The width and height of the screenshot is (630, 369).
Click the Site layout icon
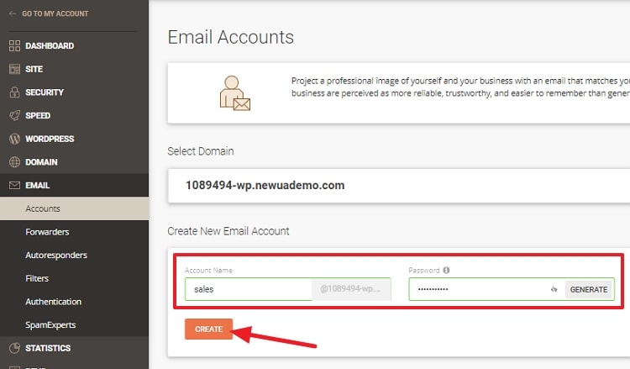[14, 69]
